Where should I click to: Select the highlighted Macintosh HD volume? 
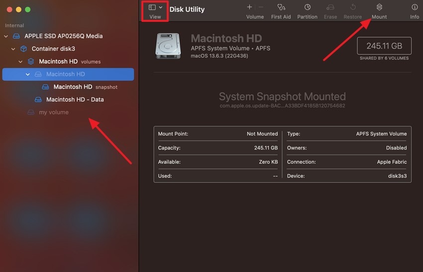click(68, 74)
